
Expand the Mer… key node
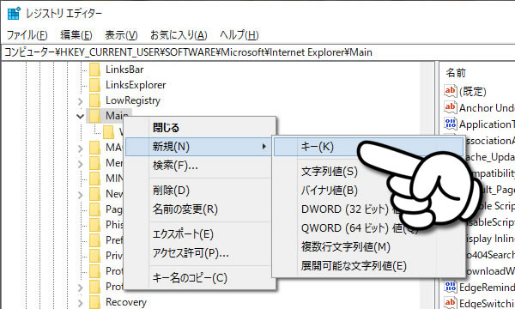point(81,163)
